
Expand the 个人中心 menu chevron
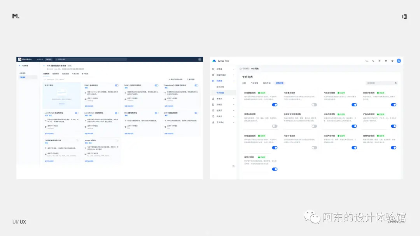234,122
